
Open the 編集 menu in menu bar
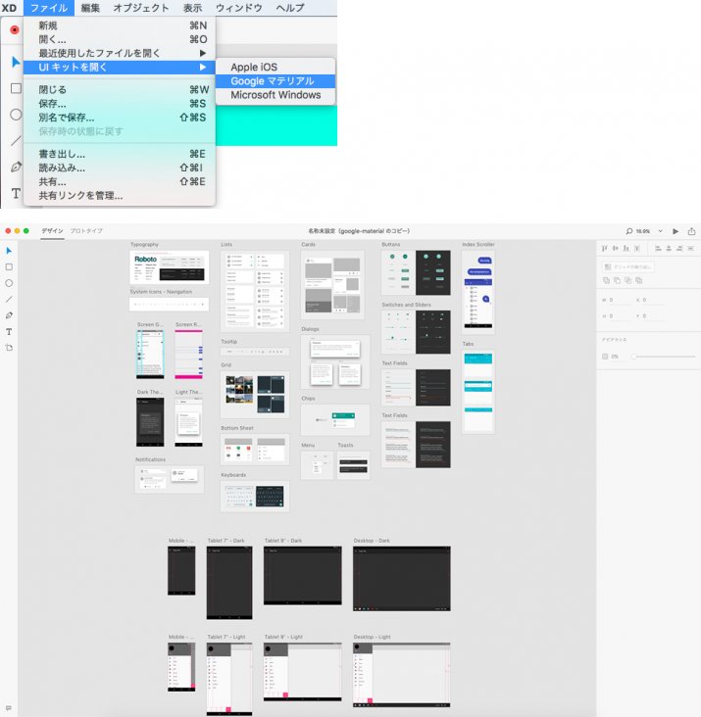(x=90, y=8)
